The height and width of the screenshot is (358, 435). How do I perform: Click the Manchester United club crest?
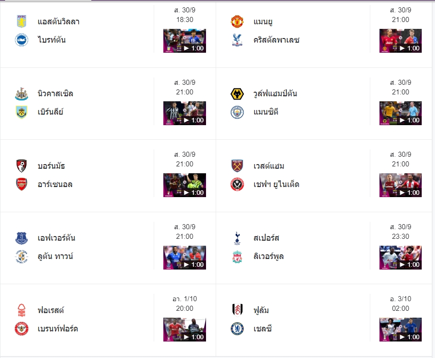coord(237,22)
